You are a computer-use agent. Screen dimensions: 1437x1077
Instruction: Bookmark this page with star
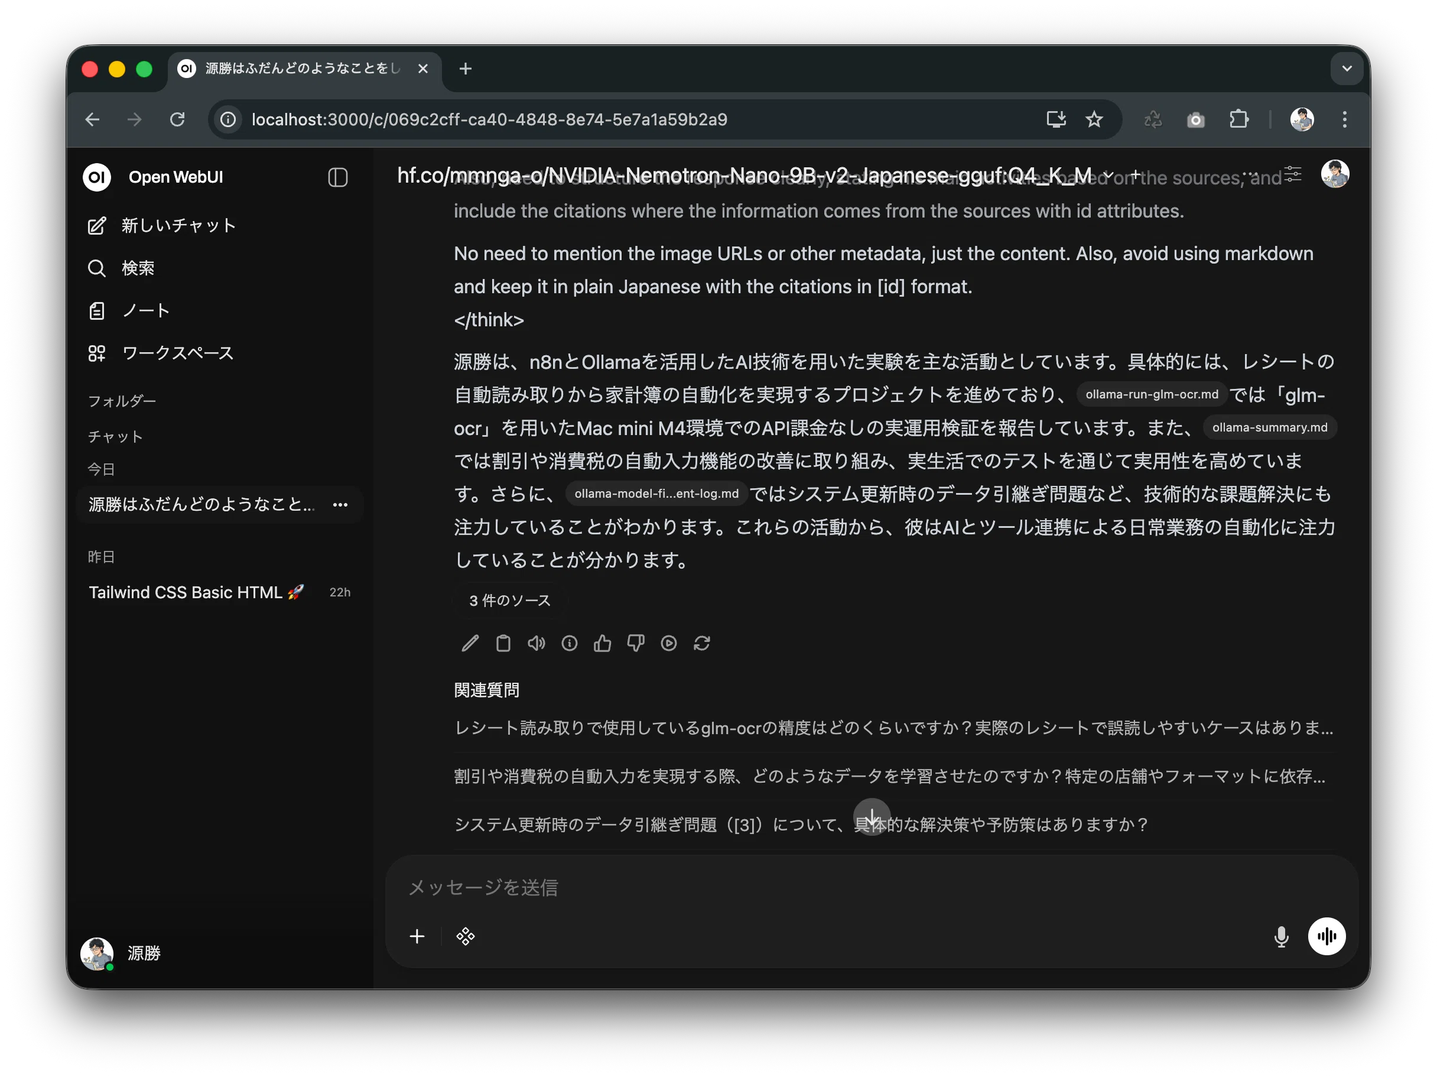tap(1094, 119)
